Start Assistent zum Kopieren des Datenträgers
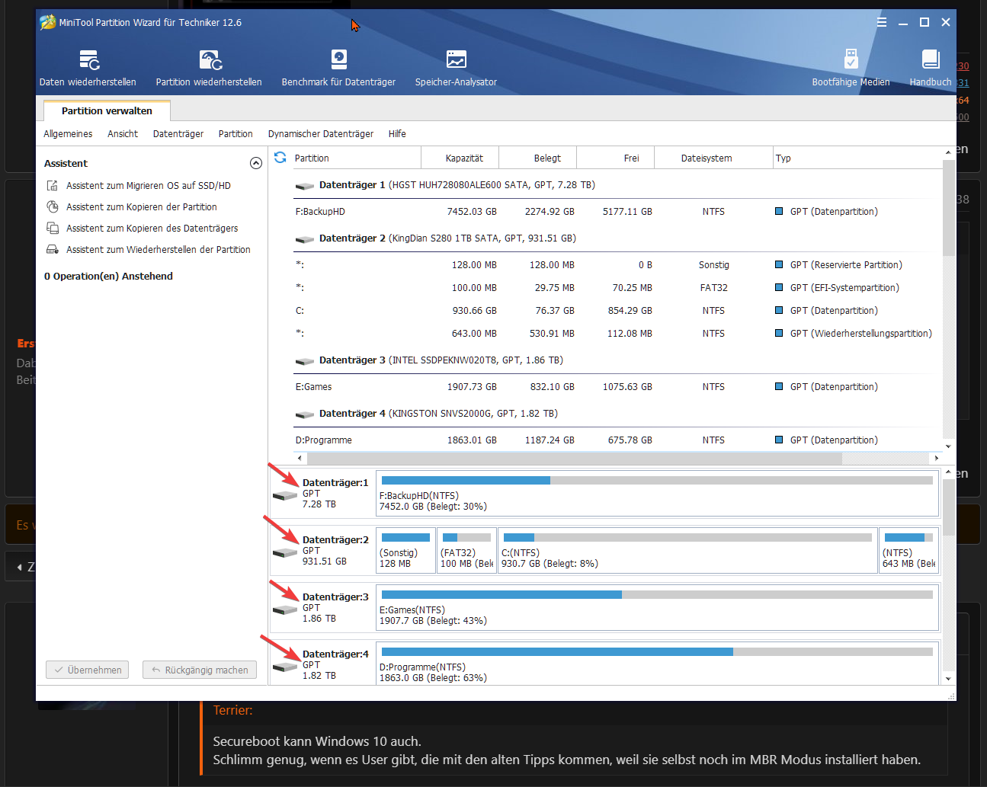This screenshot has width=987, height=787. tap(152, 228)
